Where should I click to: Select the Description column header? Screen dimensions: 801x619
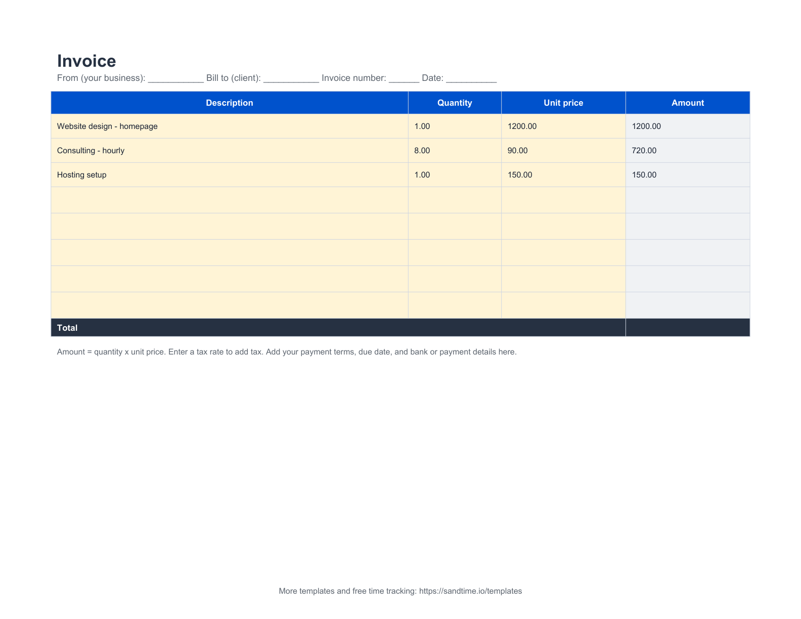pyautogui.click(x=230, y=103)
